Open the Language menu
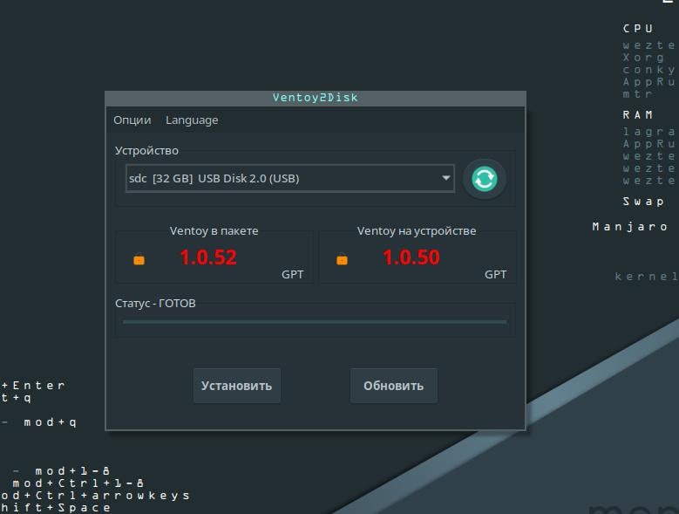The image size is (679, 514). [x=192, y=120]
